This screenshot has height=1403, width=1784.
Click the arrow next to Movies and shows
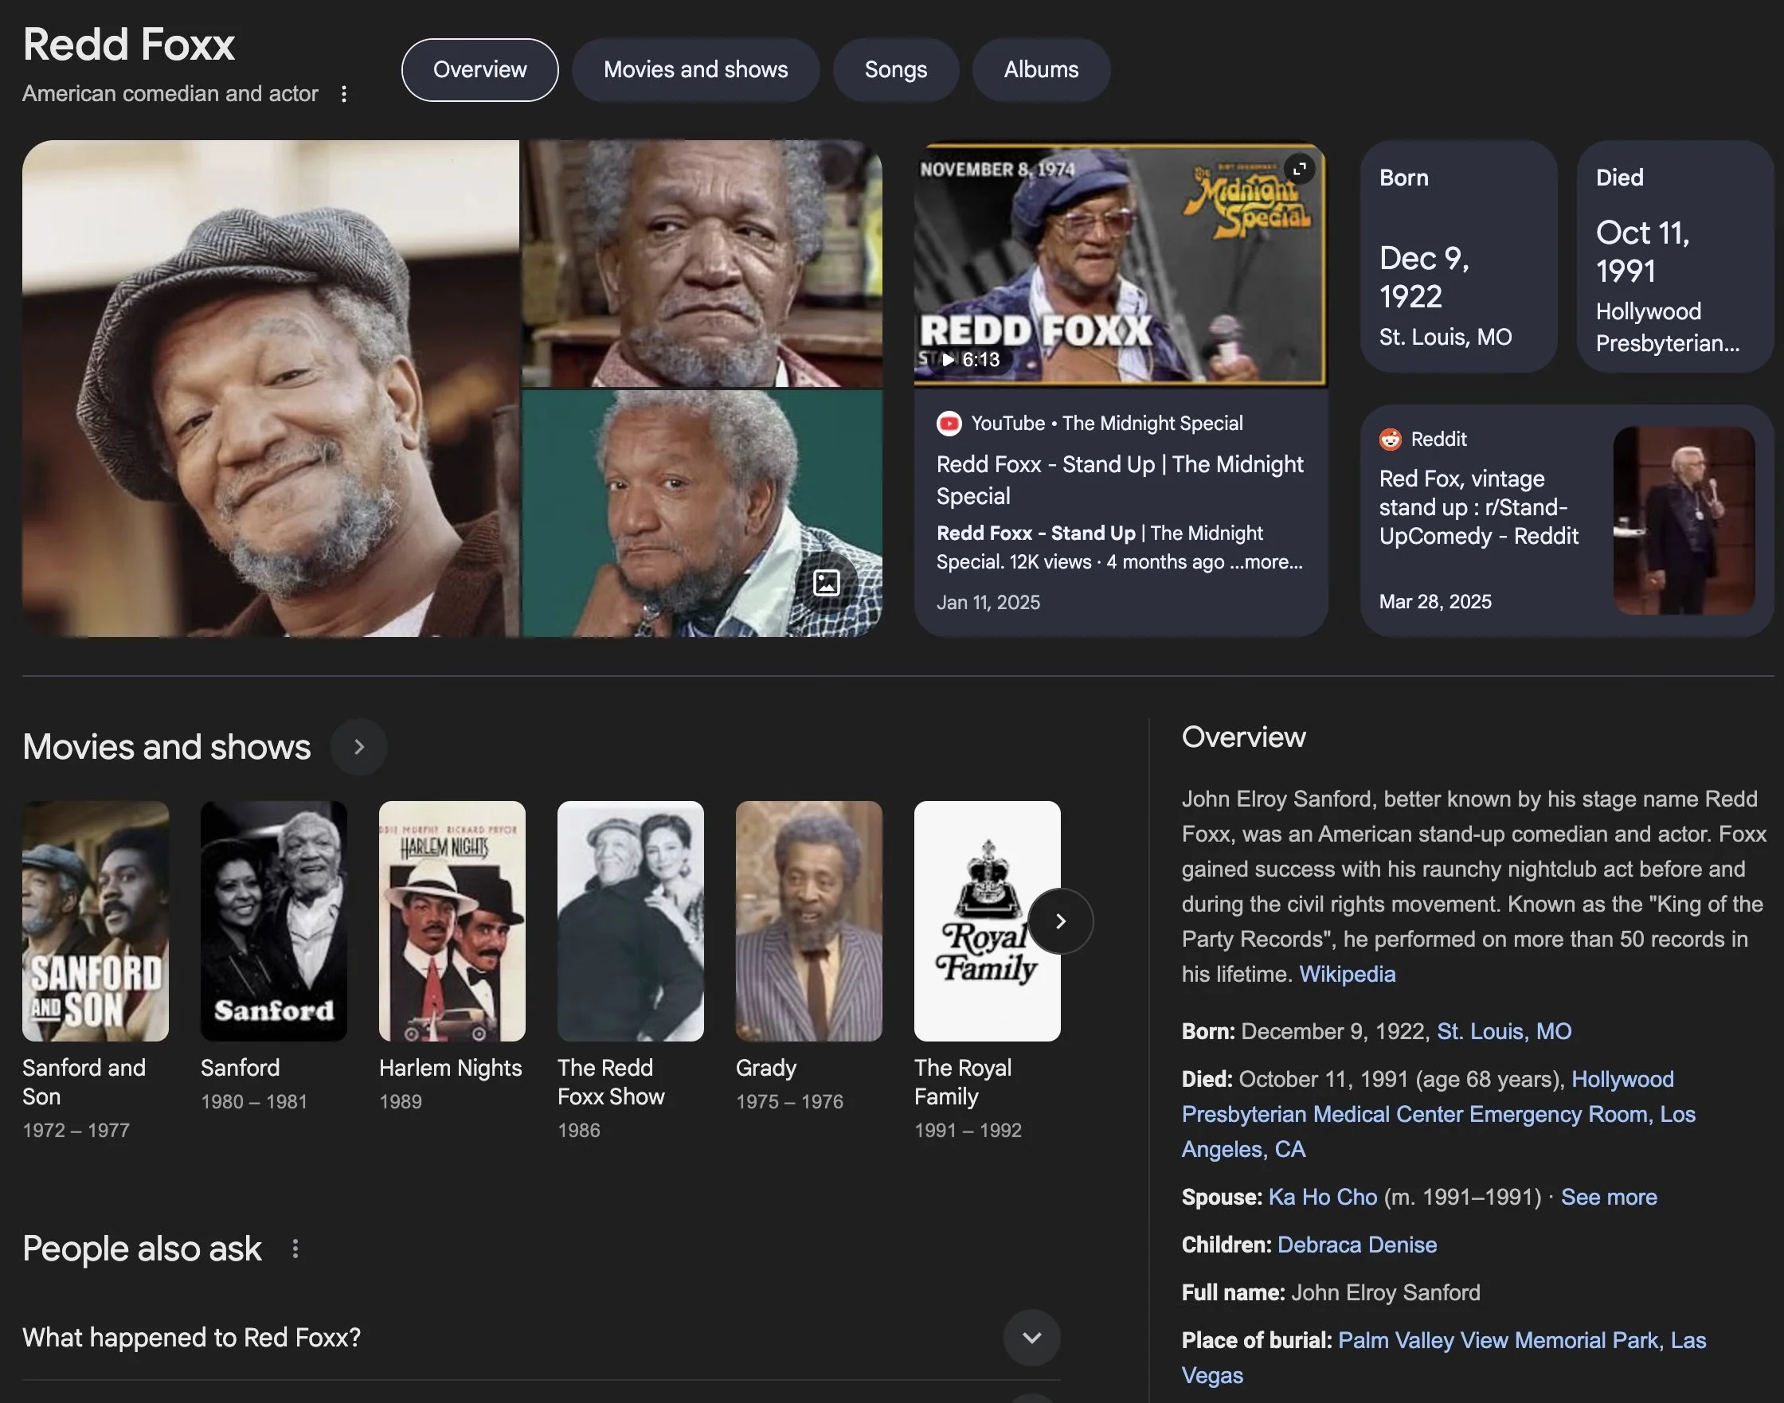358,748
